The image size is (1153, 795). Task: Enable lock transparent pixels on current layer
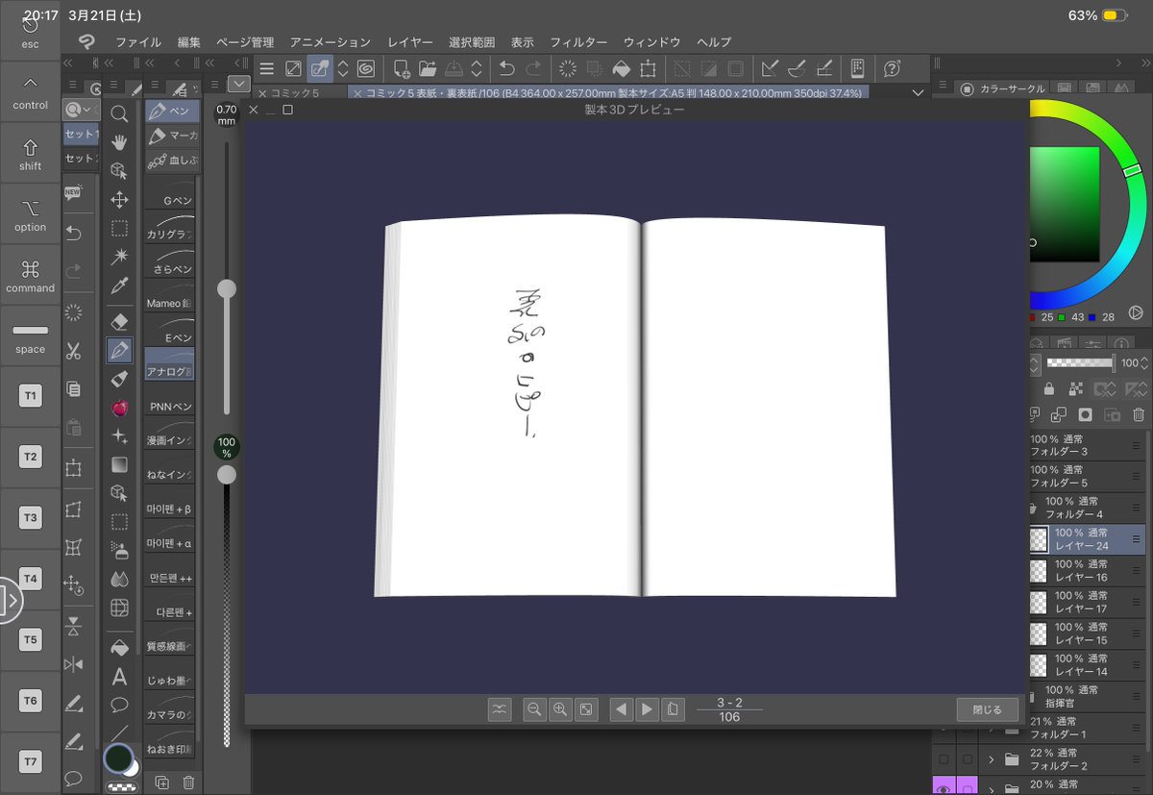pyautogui.click(x=1076, y=390)
